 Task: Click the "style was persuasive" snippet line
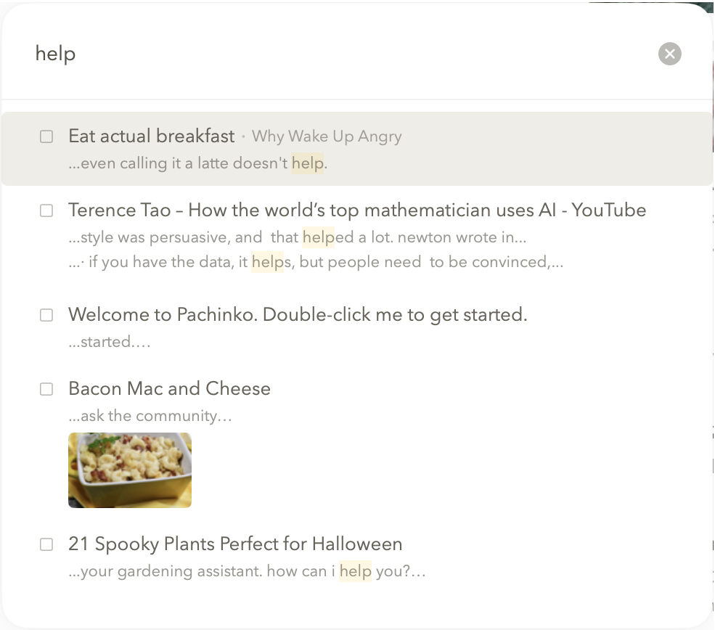[297, 237]
